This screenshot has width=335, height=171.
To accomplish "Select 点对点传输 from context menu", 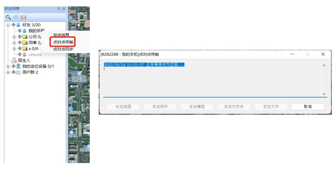I will [63, 42].
